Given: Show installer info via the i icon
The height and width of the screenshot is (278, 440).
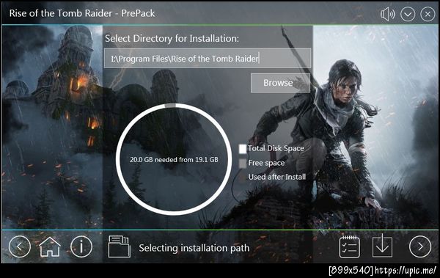Looking at the screenshot, I should click(x=81, y=246).
